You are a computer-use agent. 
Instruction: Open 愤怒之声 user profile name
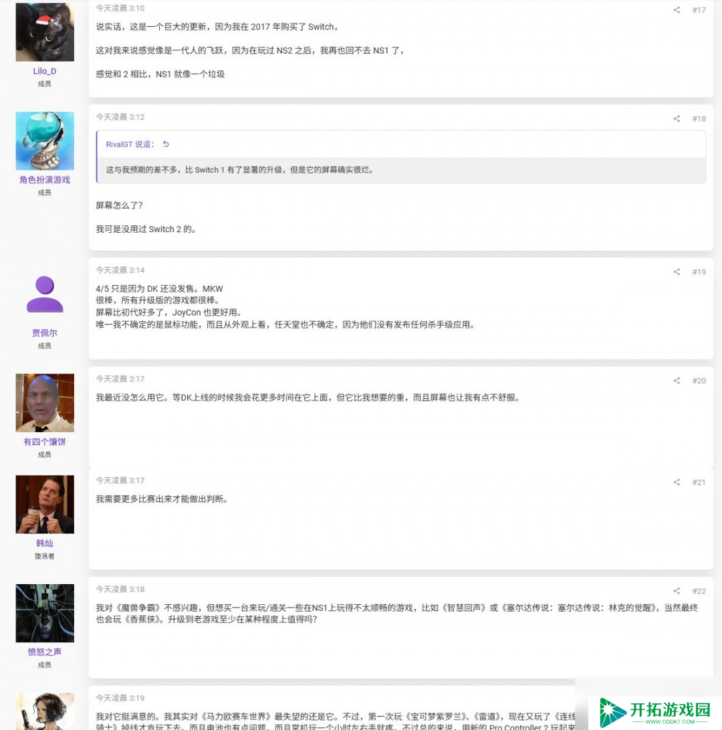coord(45,652)
